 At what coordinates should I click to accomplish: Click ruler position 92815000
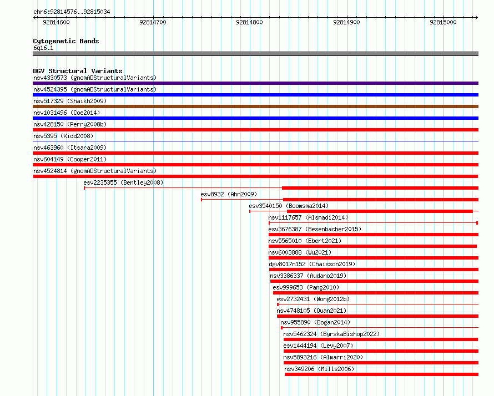[443, 22]
